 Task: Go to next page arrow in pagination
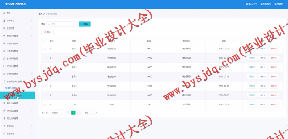pyautogui.click(x=79, y=113)
